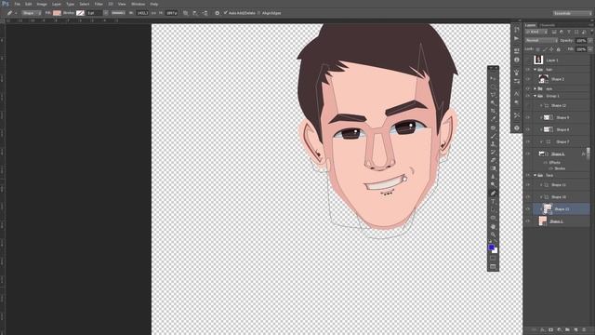
Task: Select the Gradient tool
Action: pos(493,168)
